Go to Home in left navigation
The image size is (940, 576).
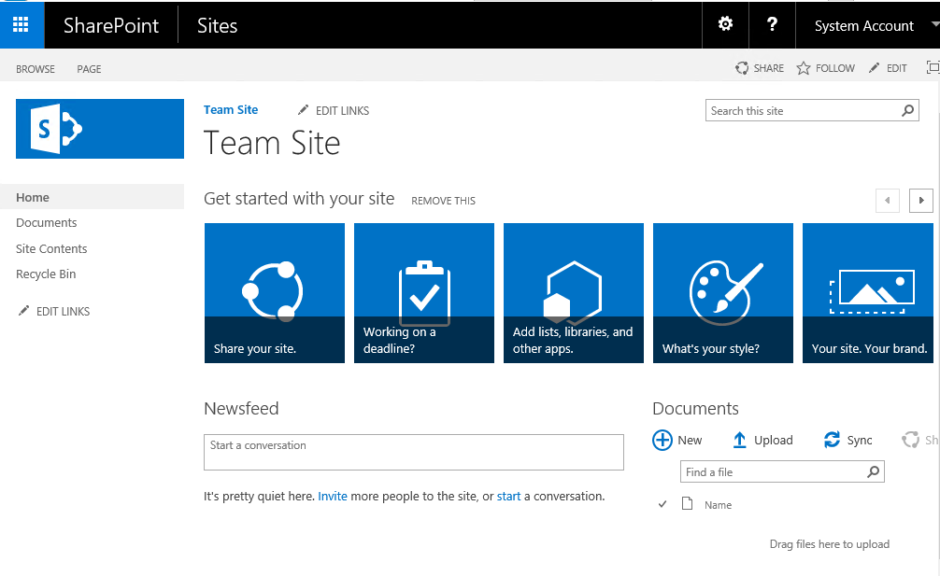pos(33,197)
